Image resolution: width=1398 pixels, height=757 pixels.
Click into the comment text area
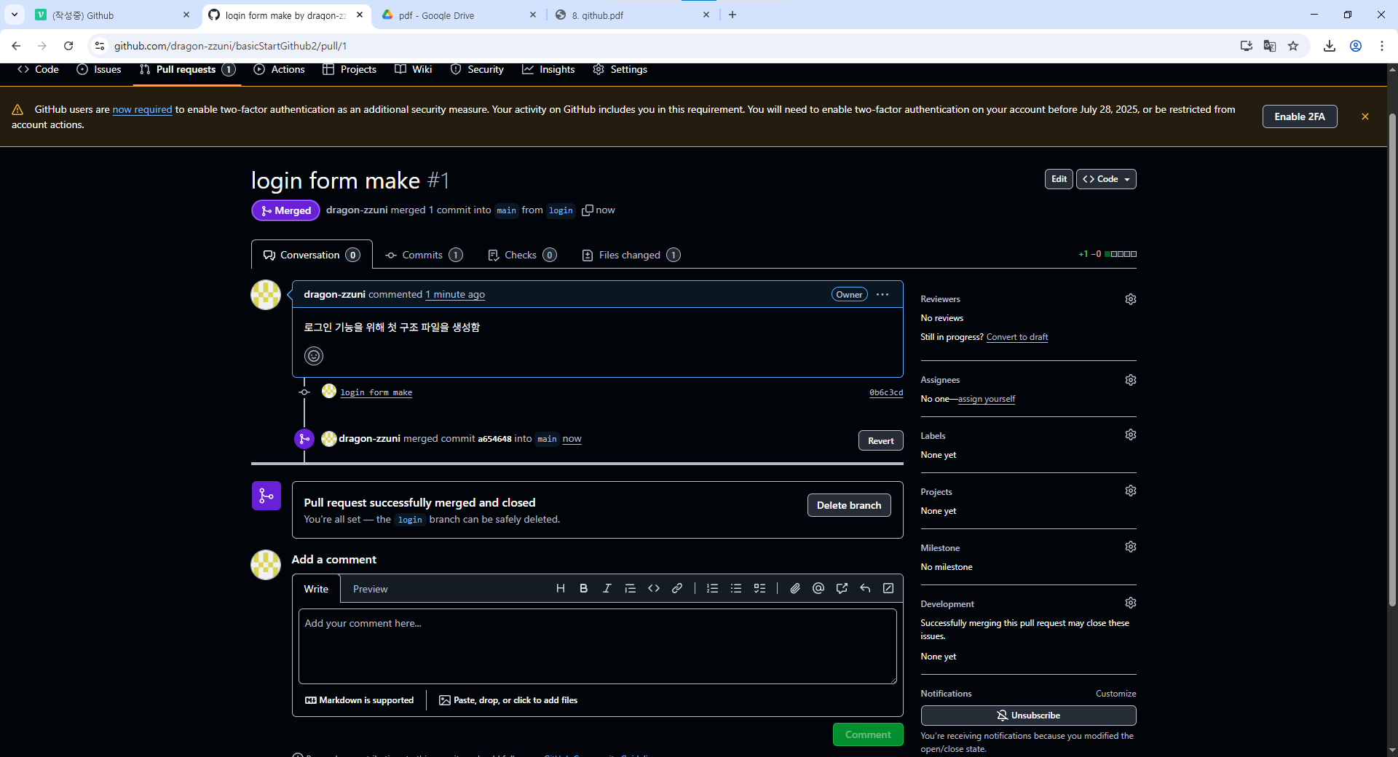point(597,646)
